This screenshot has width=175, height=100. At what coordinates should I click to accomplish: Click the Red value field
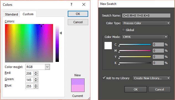[30, 73]
